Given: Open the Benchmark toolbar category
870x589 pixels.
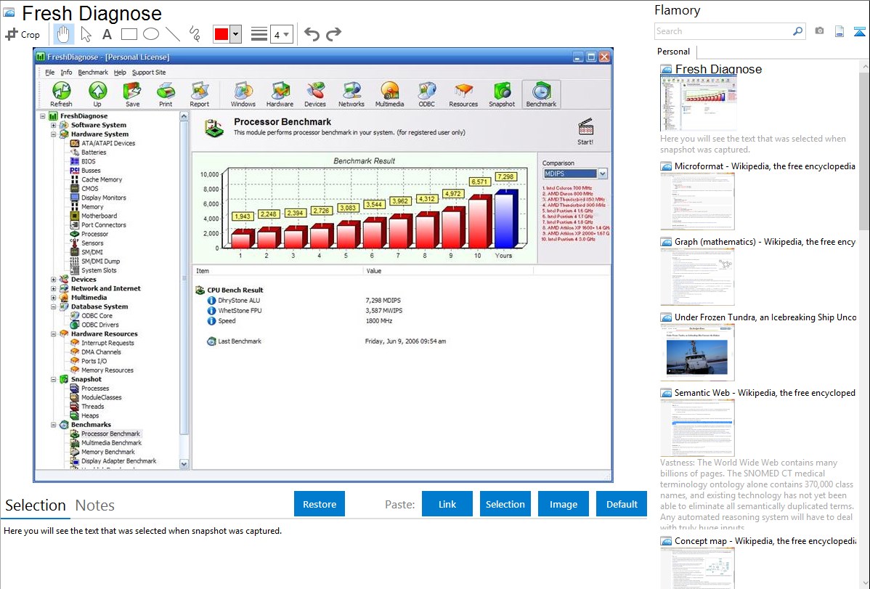Looking at the screenshot, I should (541, 94).
